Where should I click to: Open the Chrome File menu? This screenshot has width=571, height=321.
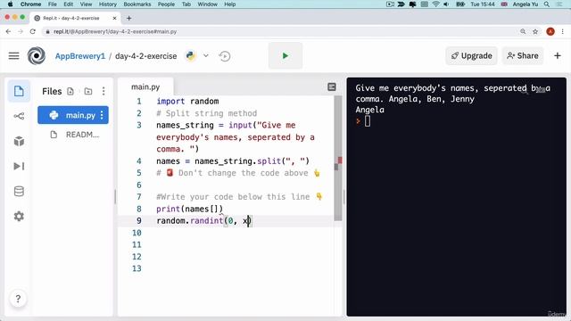click(52, 4)
